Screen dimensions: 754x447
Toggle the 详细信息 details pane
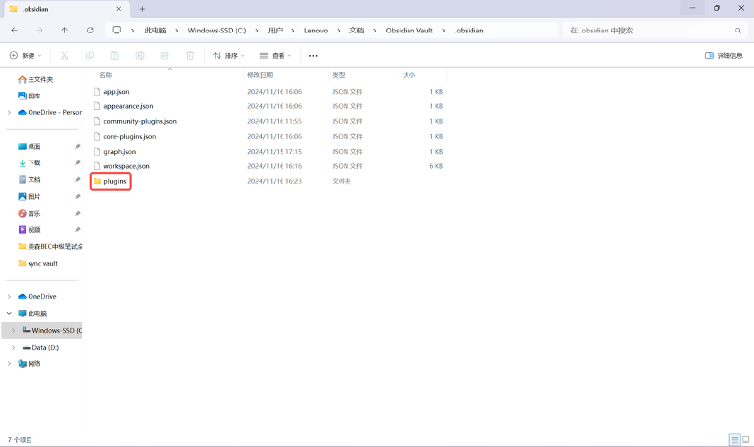723,56
